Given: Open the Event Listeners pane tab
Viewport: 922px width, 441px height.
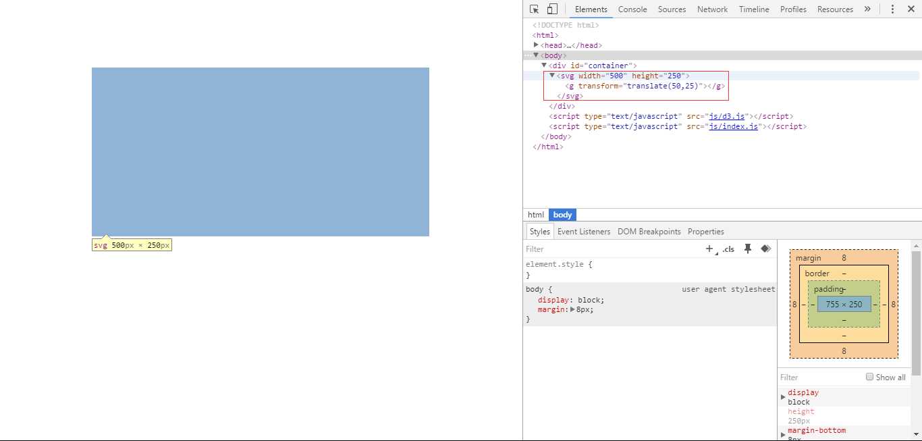Looking at the screenshot, I should click(x=584, y=232).
